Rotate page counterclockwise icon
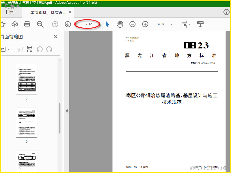Image resolution: width=231 pixels, height=173 pixels. 40,49
